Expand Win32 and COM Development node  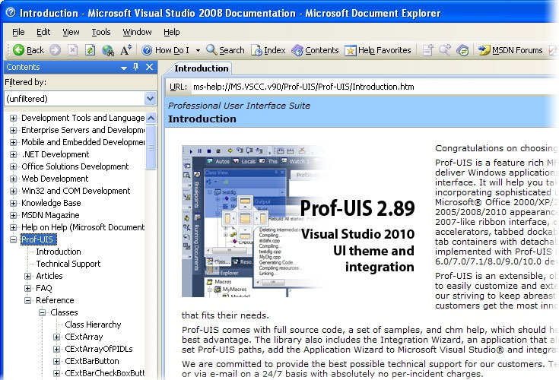[13, 191]
